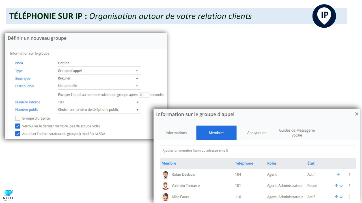This screenshot has height=203, width=362.
Task: Click the Définir un nouveau groupe heading
Action: pyautogui.click(x=37, y=38)
